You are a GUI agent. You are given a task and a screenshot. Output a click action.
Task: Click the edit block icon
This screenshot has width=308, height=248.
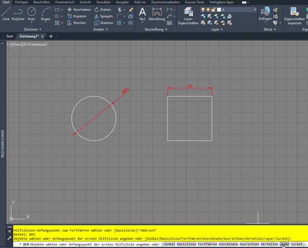point(275,16)
